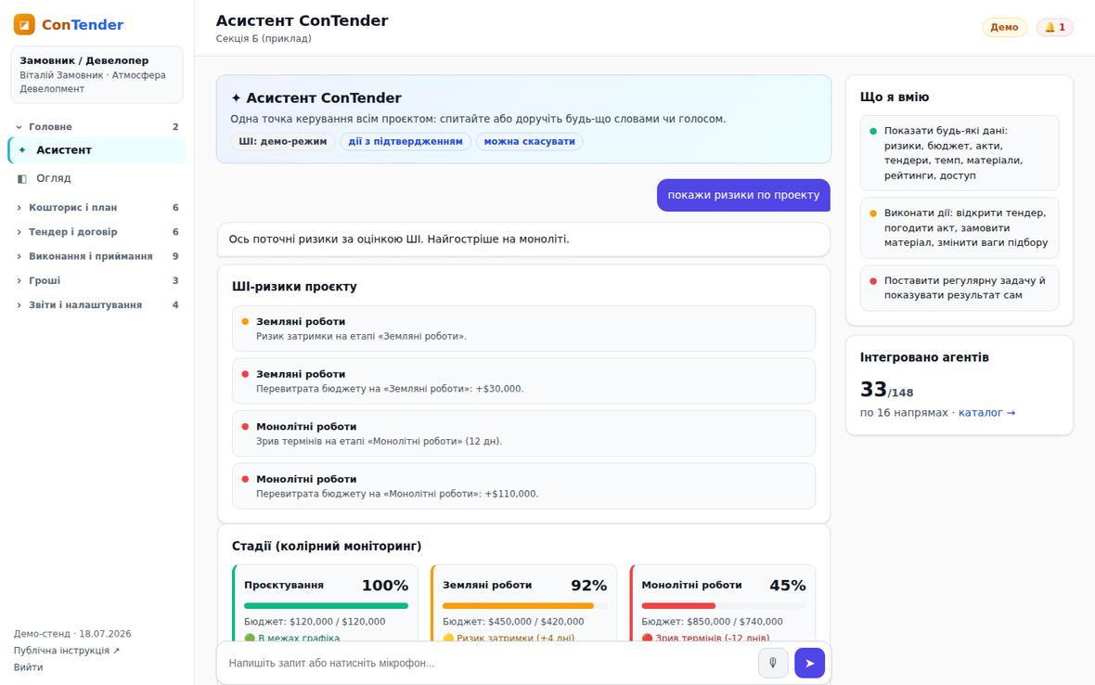Click the Проєктування 100% progress bar
Image resolution: width=1095 pixels, height=685 pixels.
pyautogui.click(x=326, y=605)
